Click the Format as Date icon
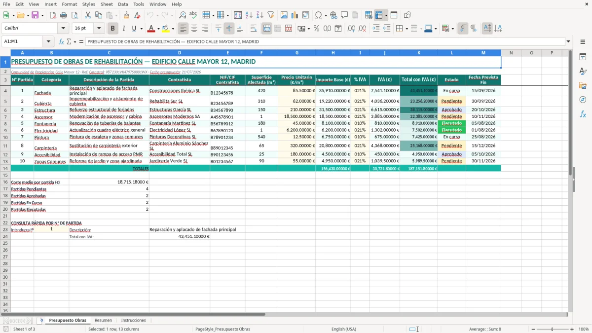This screenshot has width=592, height=333. point(338,29)
